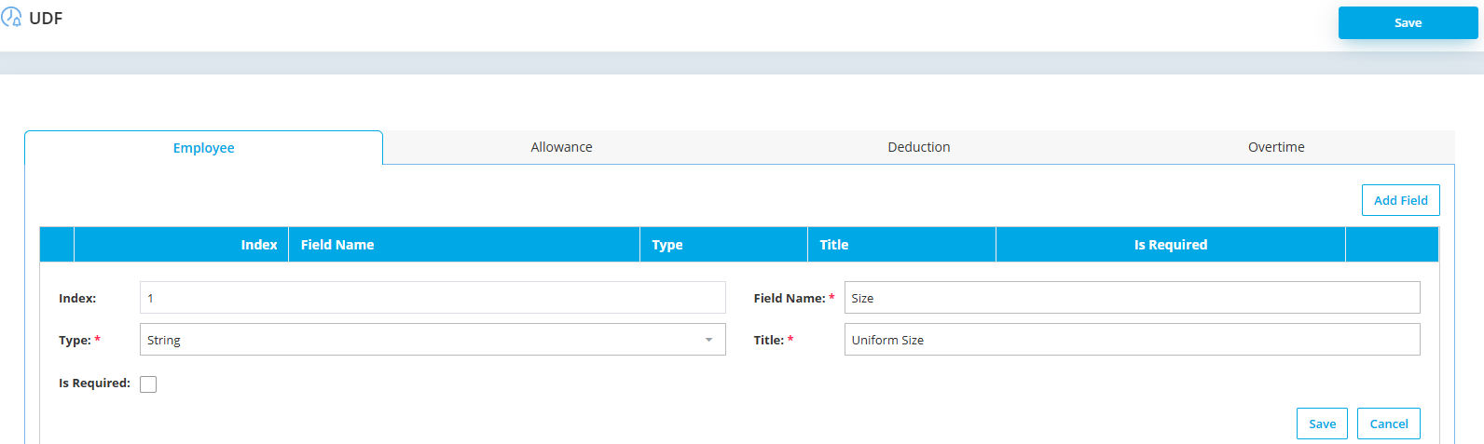The height and width of the screenshot is (444, 1484).
Task: Switch to the Employee tab
Action: pos(203,148)
